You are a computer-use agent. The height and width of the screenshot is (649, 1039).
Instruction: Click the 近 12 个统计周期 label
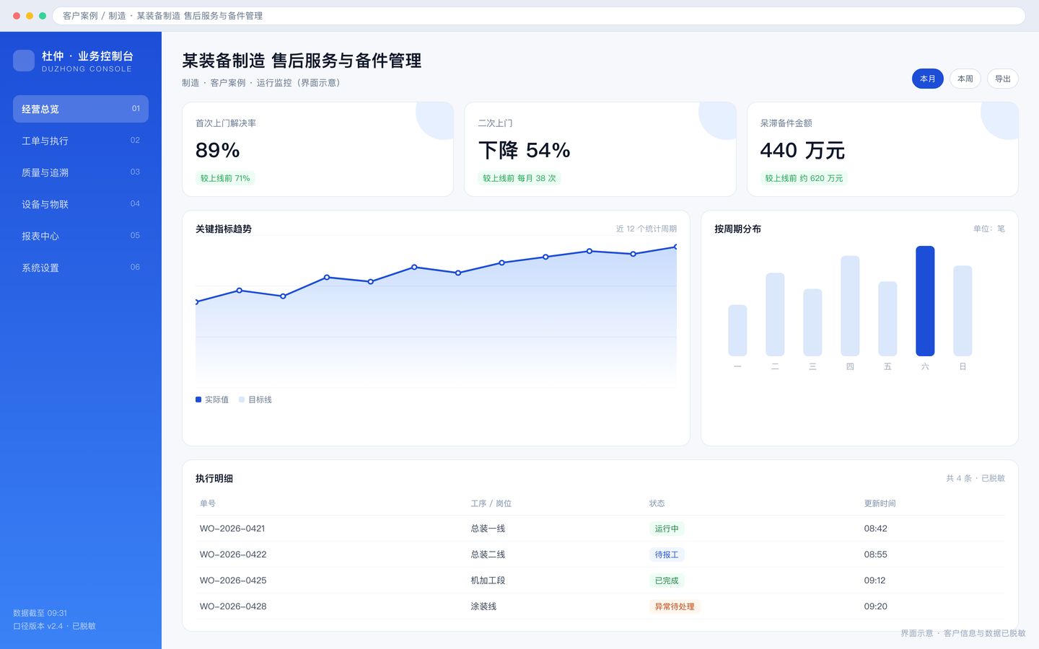click(646, 229)
